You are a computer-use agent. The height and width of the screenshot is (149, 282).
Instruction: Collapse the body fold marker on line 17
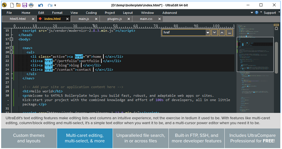[11, 39]
